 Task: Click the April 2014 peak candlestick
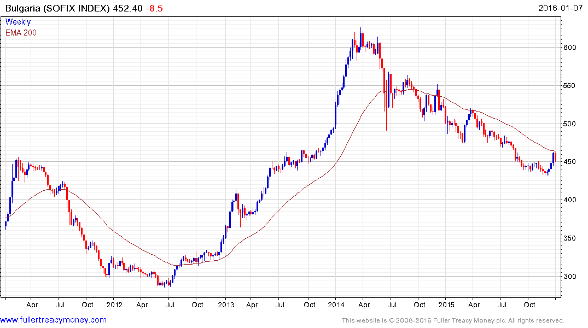pyautogui.click(x=361, y=39)
